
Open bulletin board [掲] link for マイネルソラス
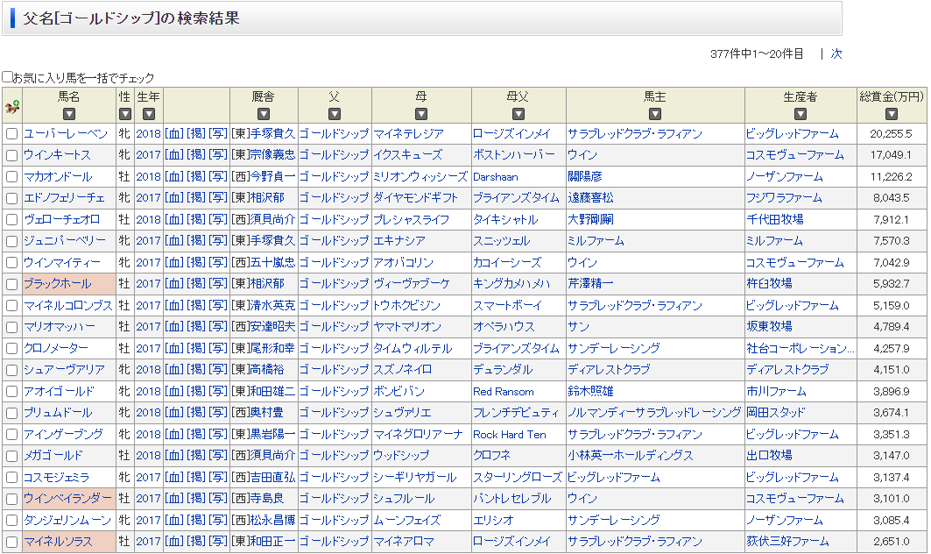pos(196,542)
